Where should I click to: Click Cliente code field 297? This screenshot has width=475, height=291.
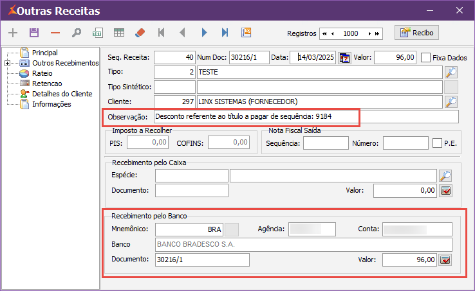click(x=174, y=102)
